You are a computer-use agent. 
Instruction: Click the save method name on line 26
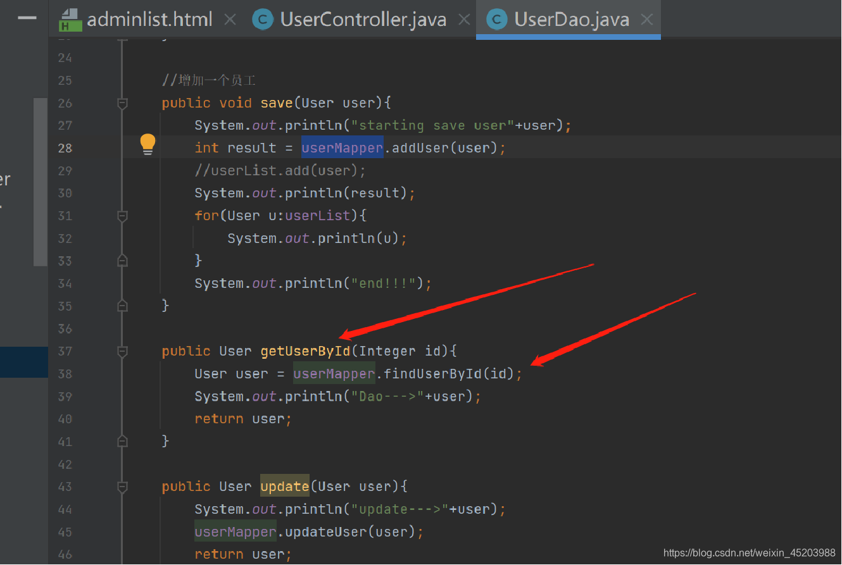[x=277, y=103]
